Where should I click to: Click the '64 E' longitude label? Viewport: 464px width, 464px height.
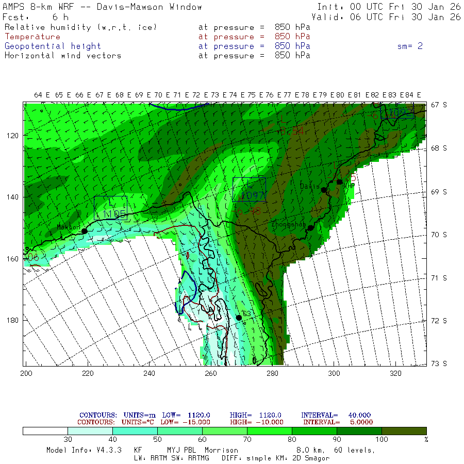[x=42, y=95]
